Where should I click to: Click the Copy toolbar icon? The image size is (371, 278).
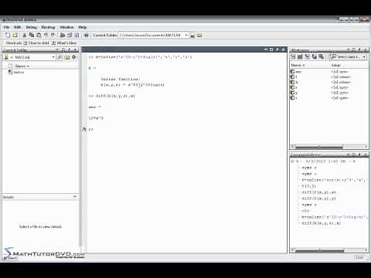coord(32,35)
